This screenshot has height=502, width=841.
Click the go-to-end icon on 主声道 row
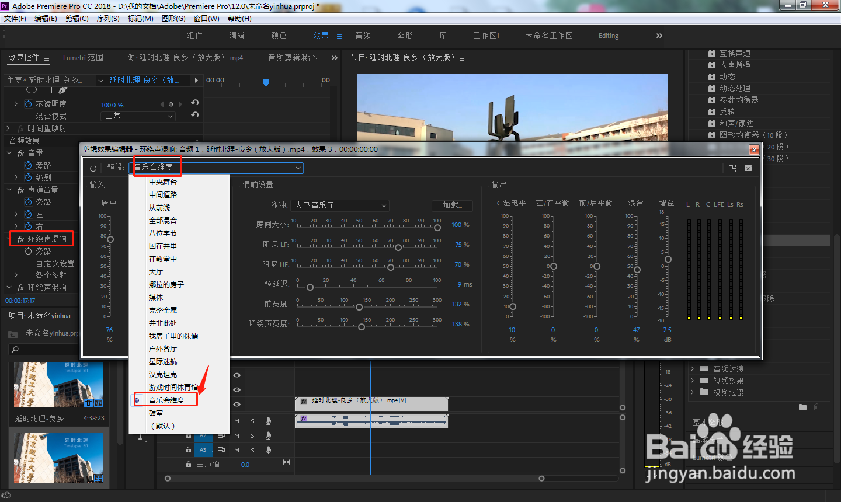coord(286,462)
